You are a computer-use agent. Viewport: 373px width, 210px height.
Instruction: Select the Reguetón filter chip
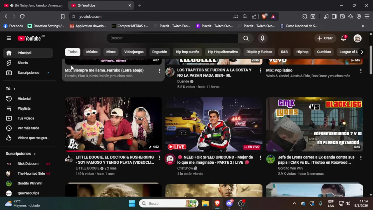160,52
